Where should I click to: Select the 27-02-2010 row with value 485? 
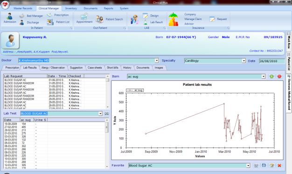click(54, 127)
